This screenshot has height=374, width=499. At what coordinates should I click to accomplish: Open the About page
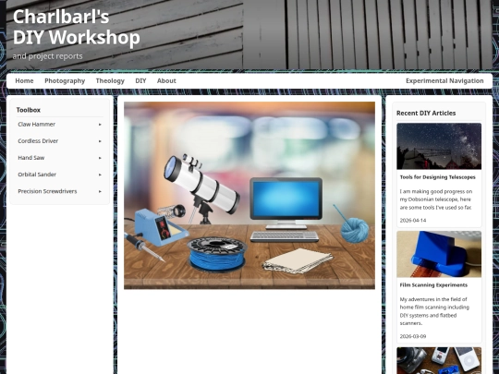pos(166,80)
